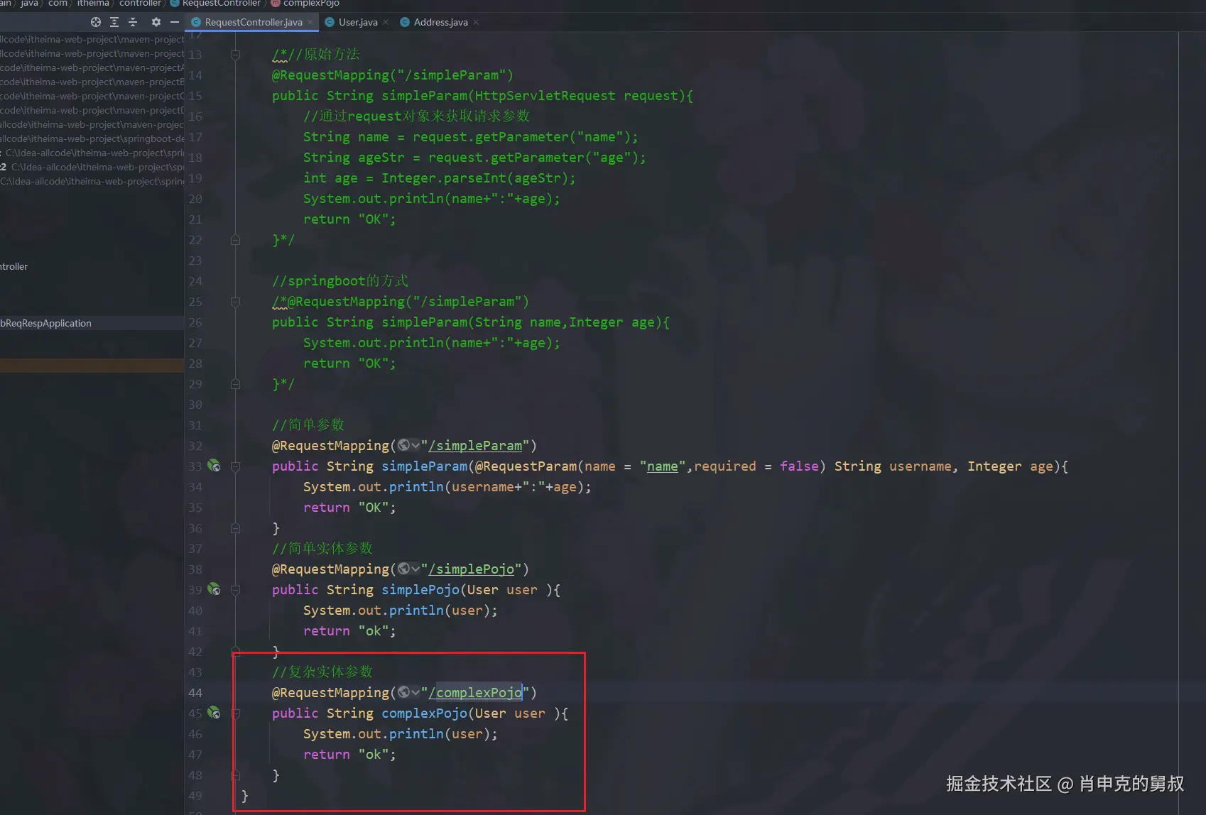Collapse the commented block starting at line 13
1206x815 pixels.
point(235,55)
